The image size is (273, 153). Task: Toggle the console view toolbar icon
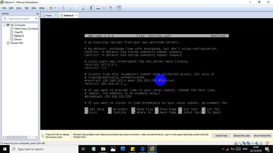119,8
